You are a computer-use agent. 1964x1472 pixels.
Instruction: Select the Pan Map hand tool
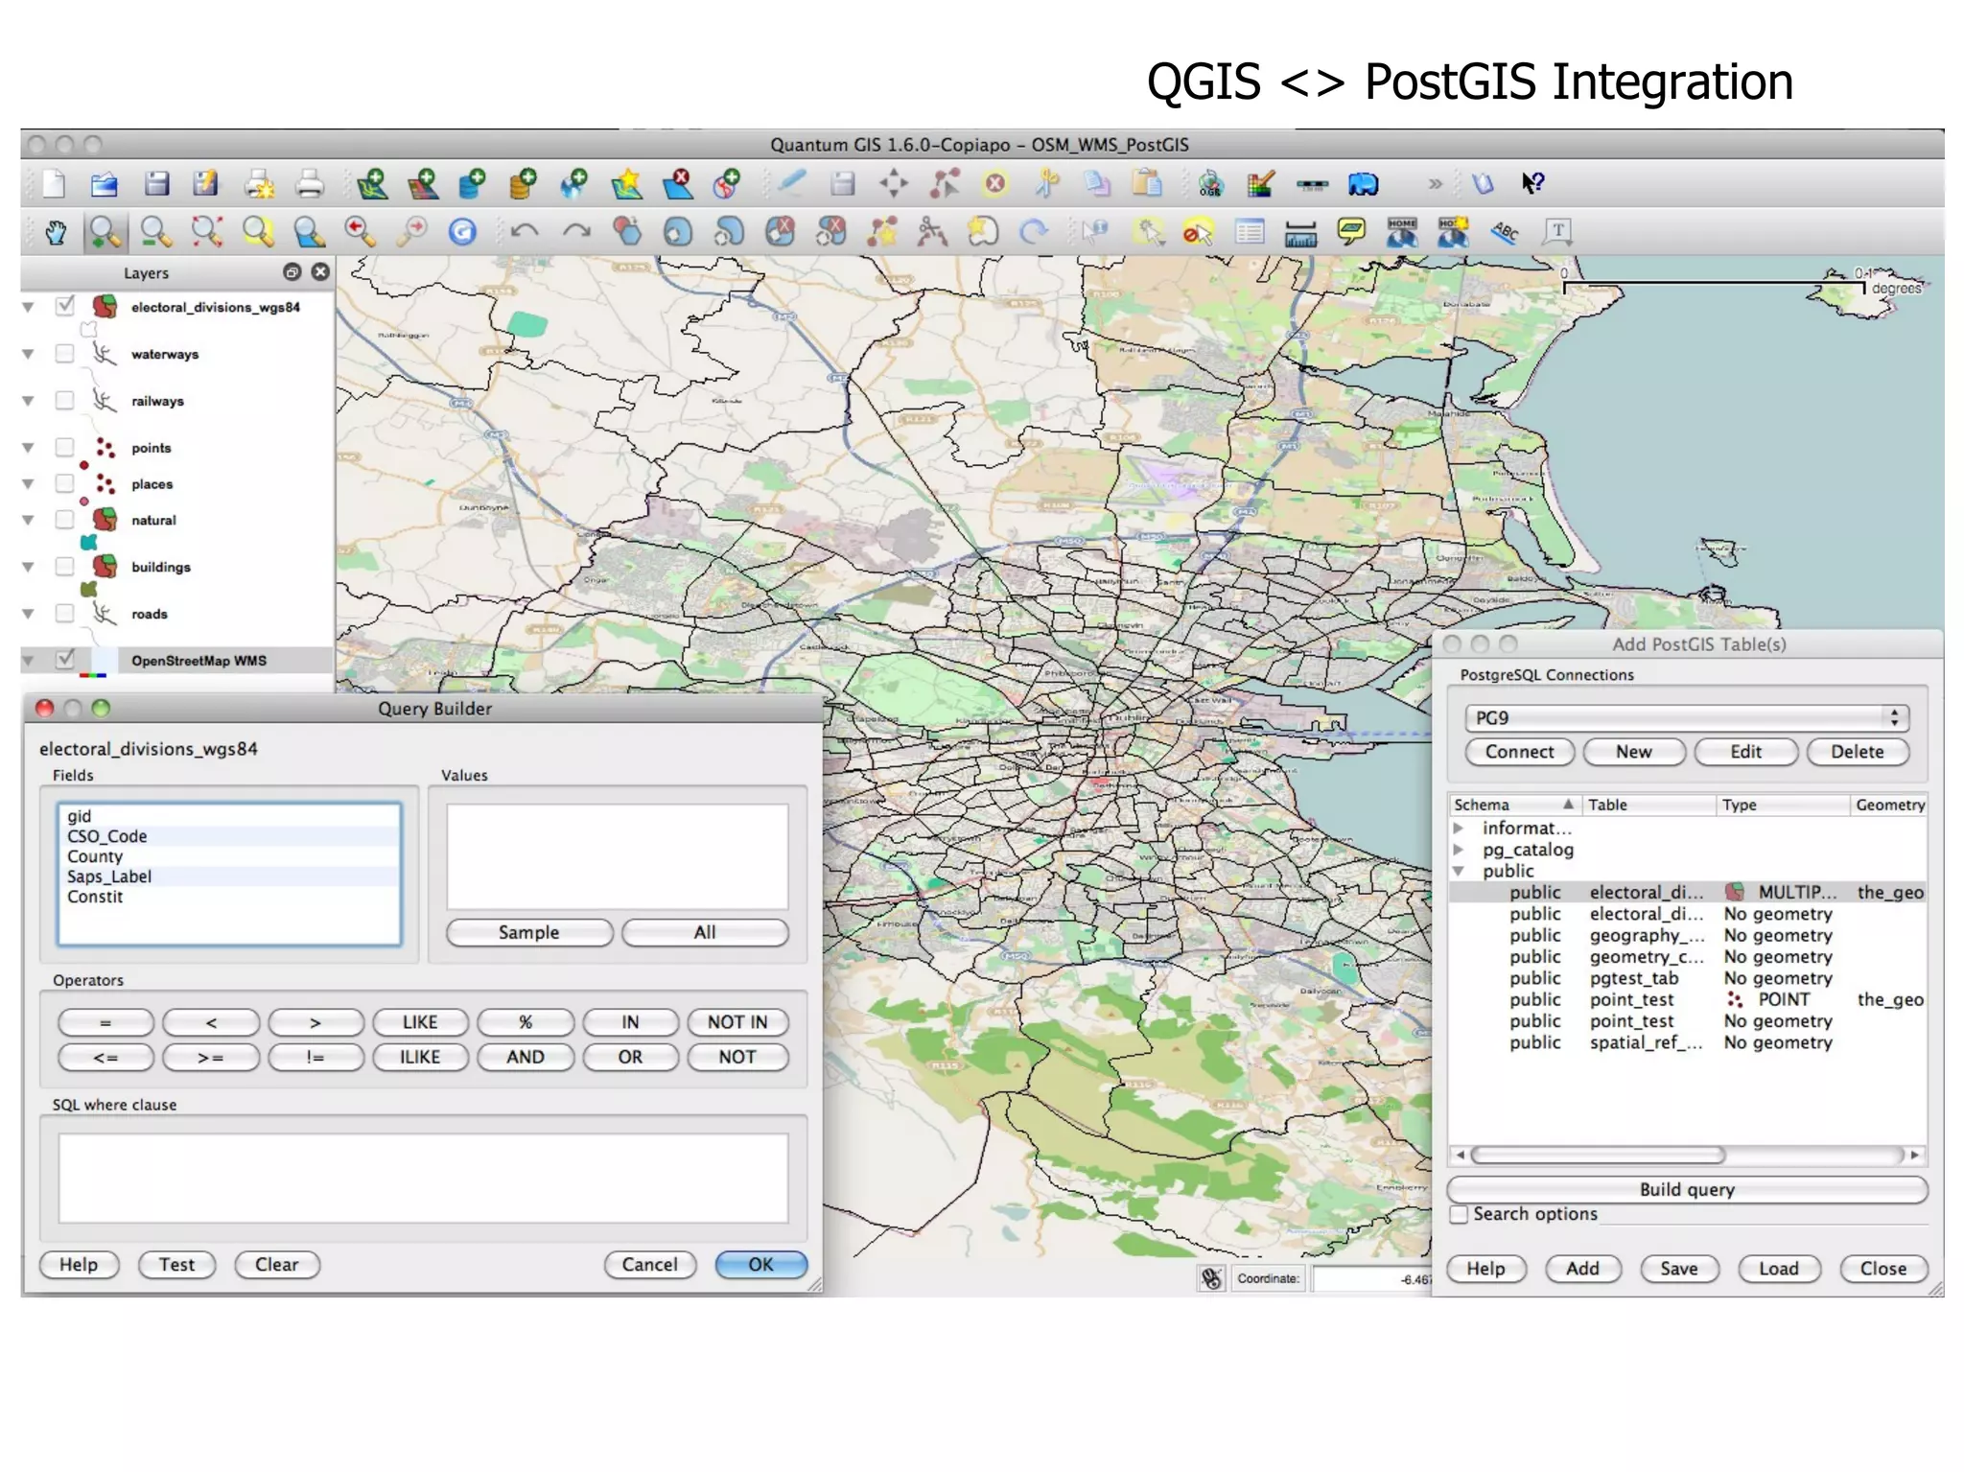(x=56, y=231)
